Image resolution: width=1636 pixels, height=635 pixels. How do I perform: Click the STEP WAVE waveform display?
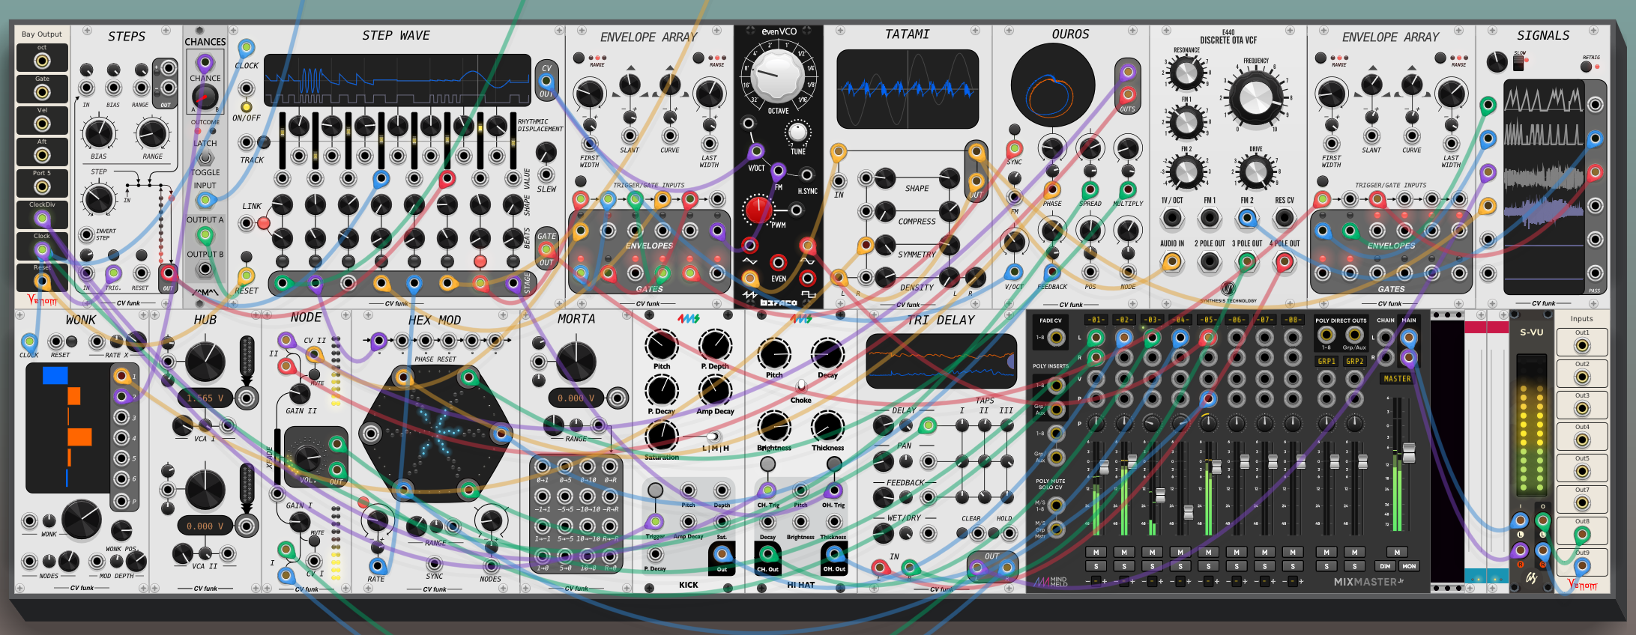[x=396, y=79]
